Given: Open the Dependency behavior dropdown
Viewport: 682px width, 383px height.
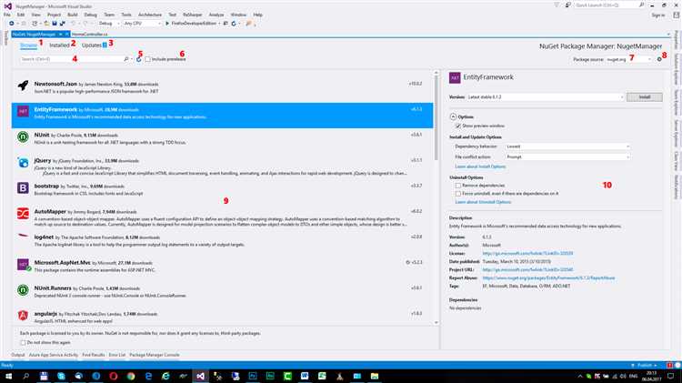Looking at the screenshot, I should [x=567, y=146].
